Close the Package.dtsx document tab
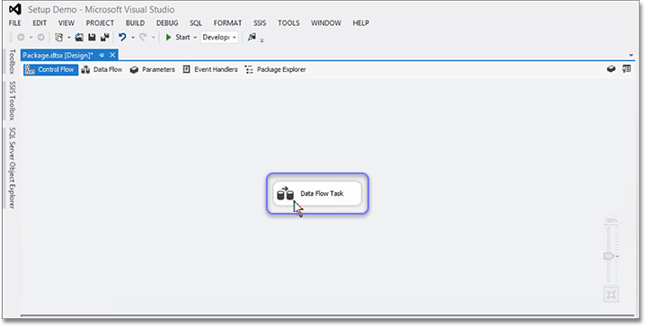The width and height of the screenshot is (645, 326). coord(112,55)
